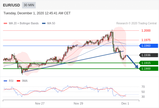Click the green 1.1915 support price tag
159x108 pixels.
click(148, 63)
